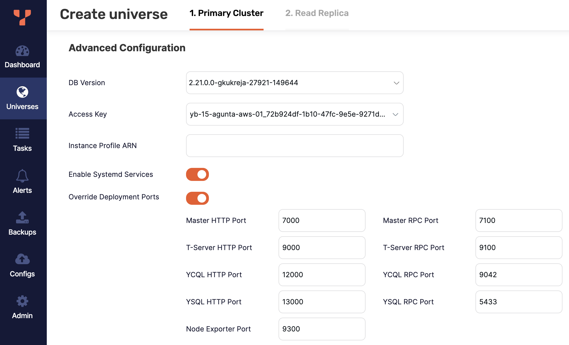Open the DB Version chevron arrow
The height and width of the screenshot is (345, 569).
[396, 83]
